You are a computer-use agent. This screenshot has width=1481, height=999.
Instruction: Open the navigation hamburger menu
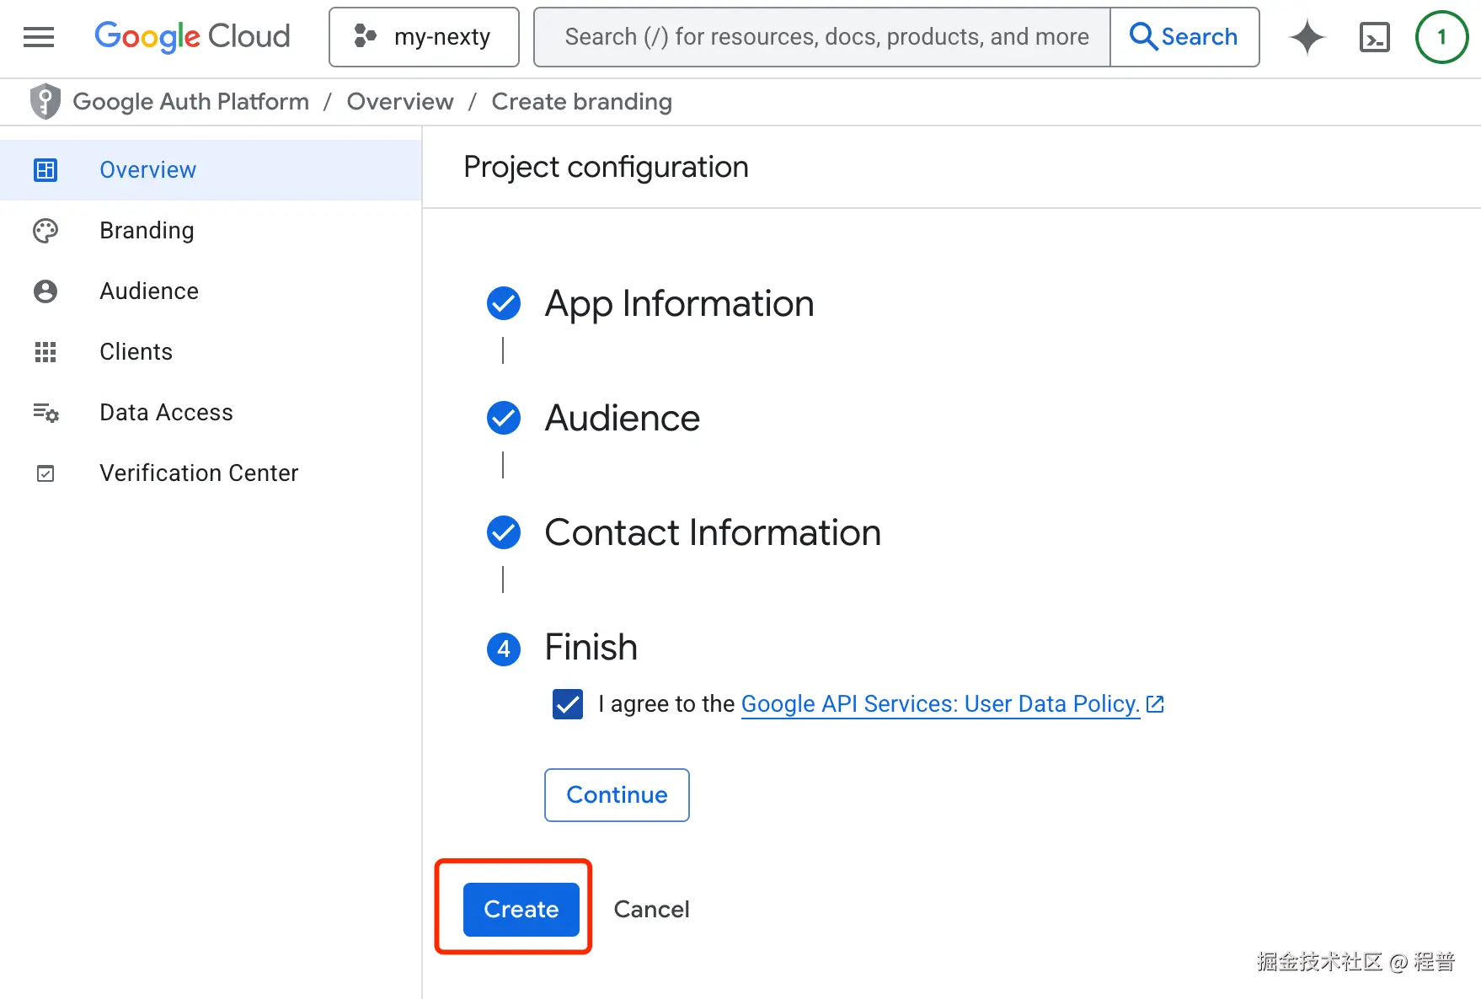(x=38, y=37)
